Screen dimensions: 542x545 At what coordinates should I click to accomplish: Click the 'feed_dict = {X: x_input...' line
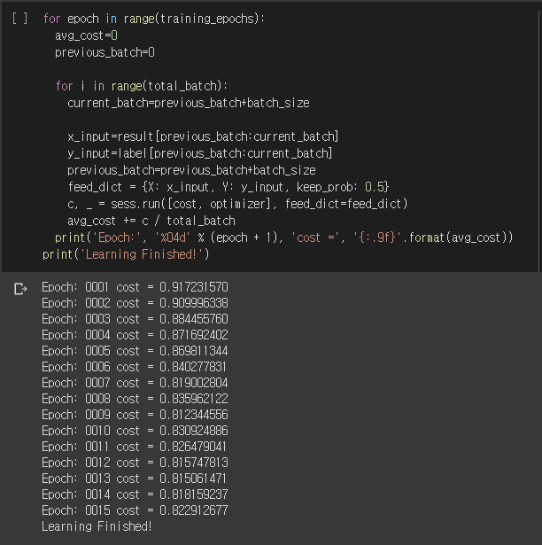[228, 187]
